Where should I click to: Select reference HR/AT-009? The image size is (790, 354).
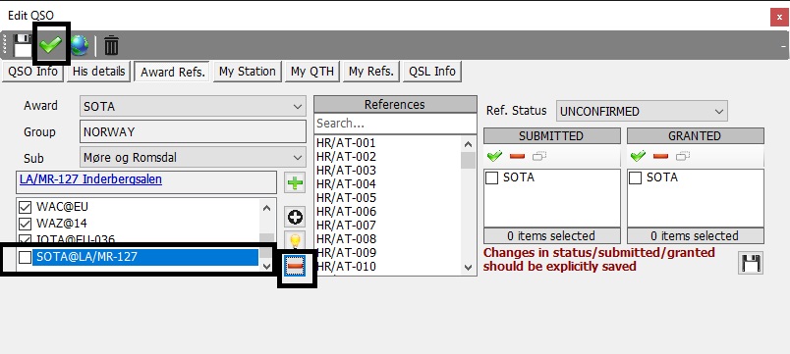coord(346,252)
